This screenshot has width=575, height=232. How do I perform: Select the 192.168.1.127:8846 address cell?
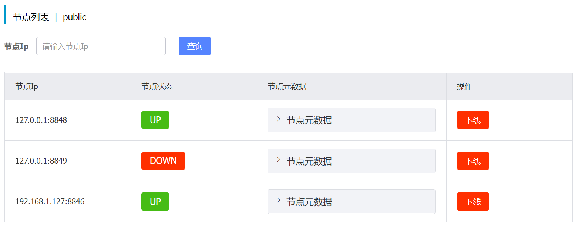[50, 202]
